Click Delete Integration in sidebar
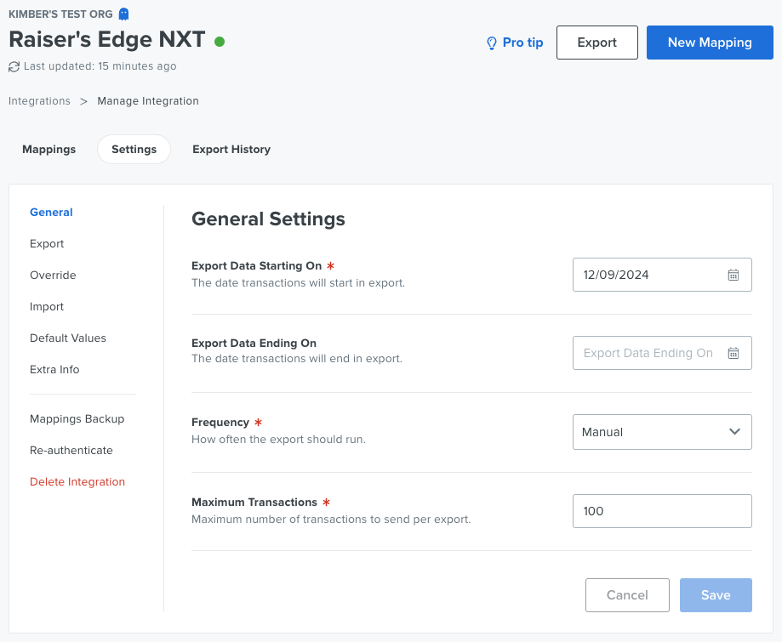The height and width of the screenshot is (642, 782). (77, 481)
